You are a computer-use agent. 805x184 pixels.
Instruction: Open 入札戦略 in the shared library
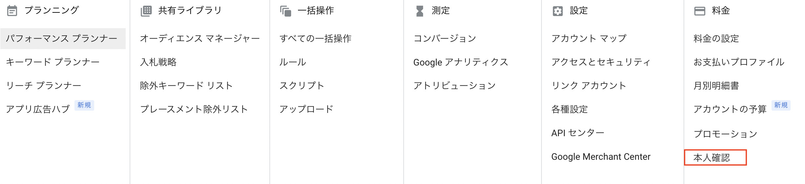point(158,62)
